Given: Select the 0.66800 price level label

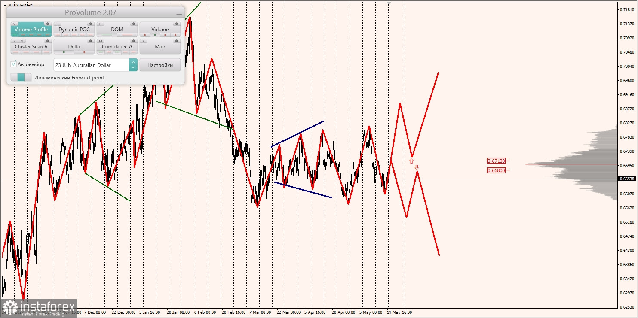Looking at the screenshot, I should point(496,170).
